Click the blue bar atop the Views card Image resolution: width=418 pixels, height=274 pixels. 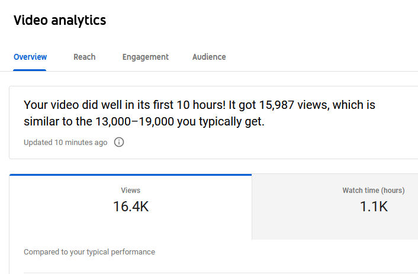pos(130,175)
